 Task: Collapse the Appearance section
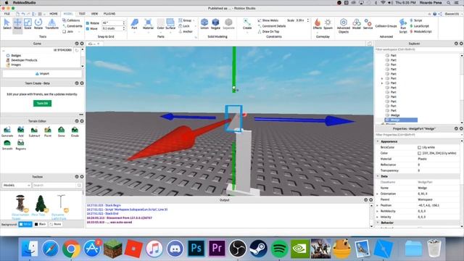(x=378, y=141)
